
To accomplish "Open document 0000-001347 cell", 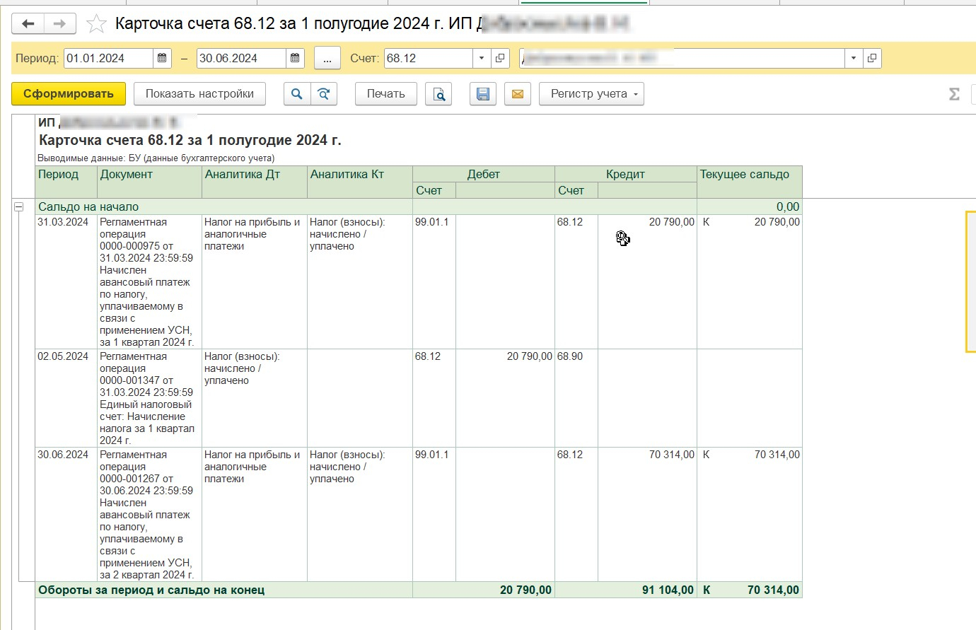I will (x=150, y=398).
